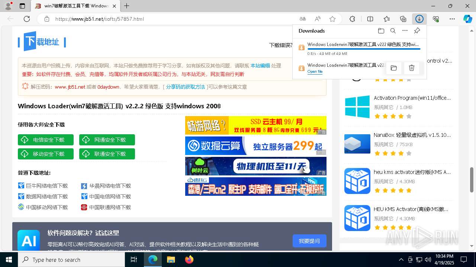Viewport: 476px width, 267px height.
Task: Click Open file link in Downloads
Action: (x=315, y=72)
